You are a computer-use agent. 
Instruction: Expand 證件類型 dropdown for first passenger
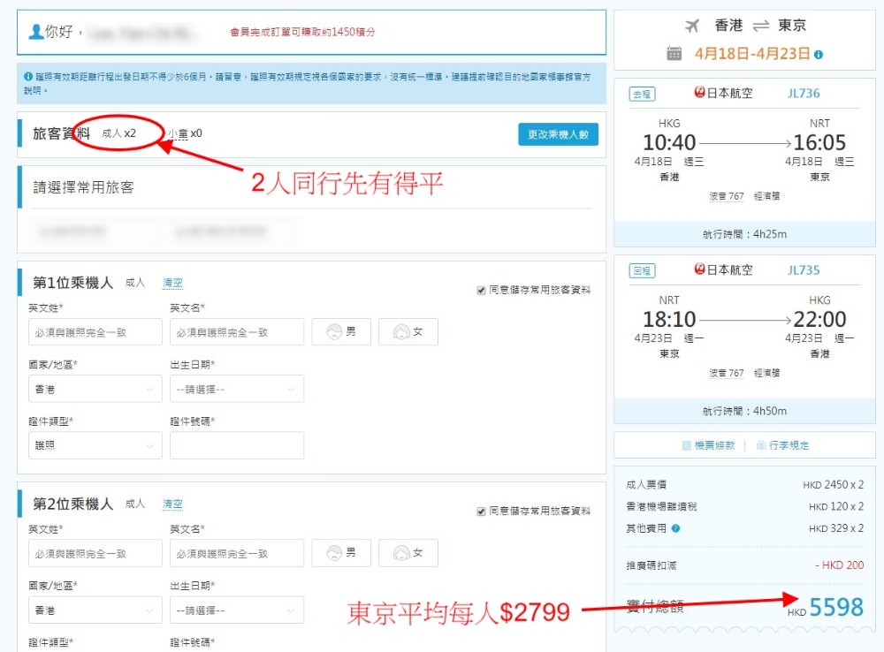[x=95, y=445]
